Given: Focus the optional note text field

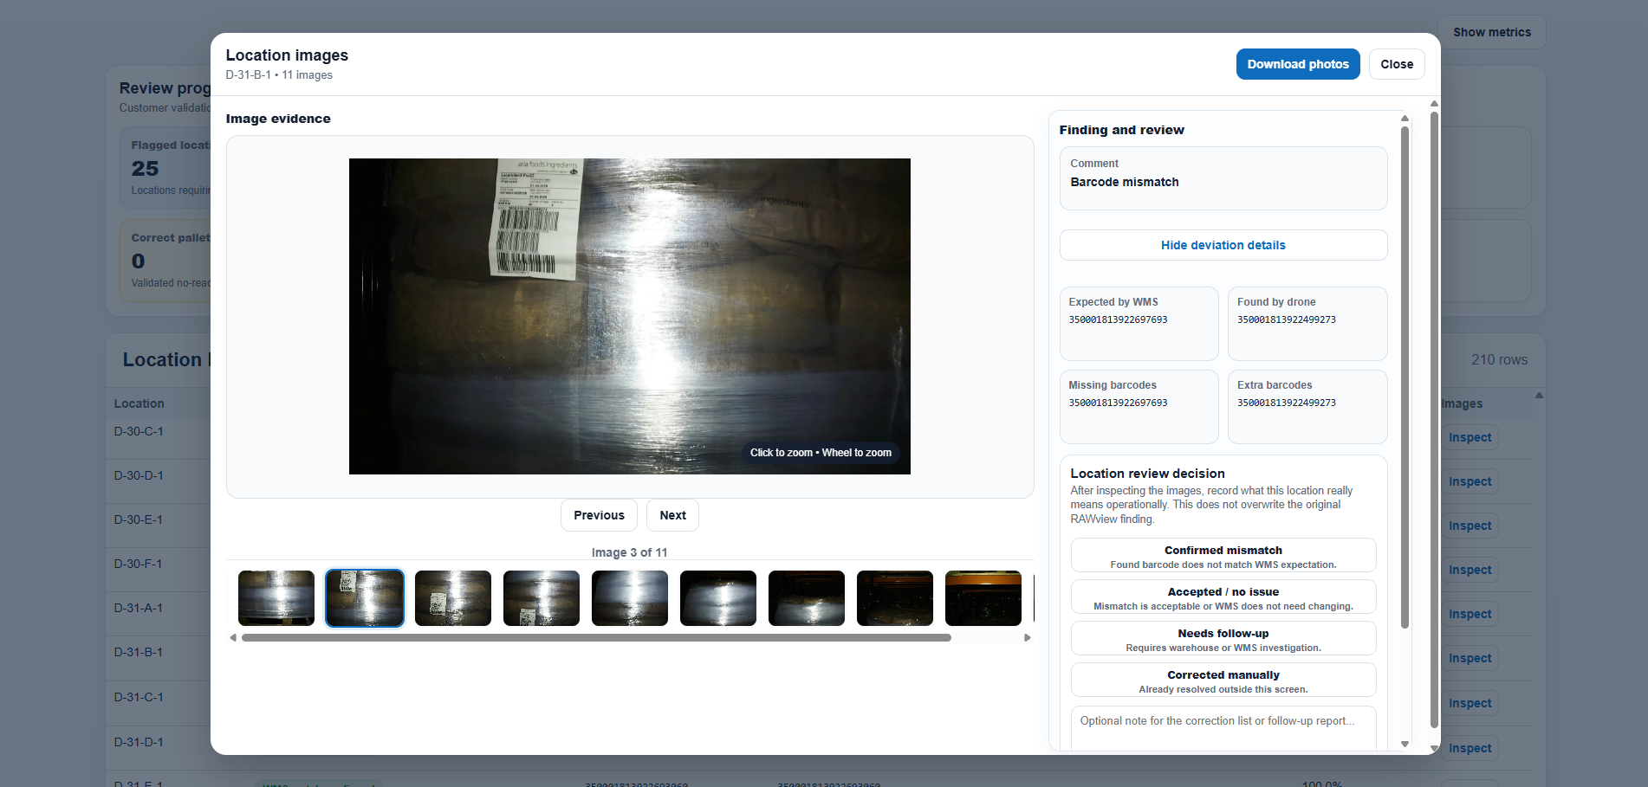Looking at the screenshot, I should tap(1223, 728).
